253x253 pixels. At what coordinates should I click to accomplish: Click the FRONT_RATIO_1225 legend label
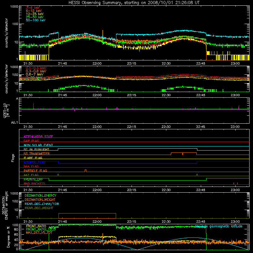coord(41,229)
